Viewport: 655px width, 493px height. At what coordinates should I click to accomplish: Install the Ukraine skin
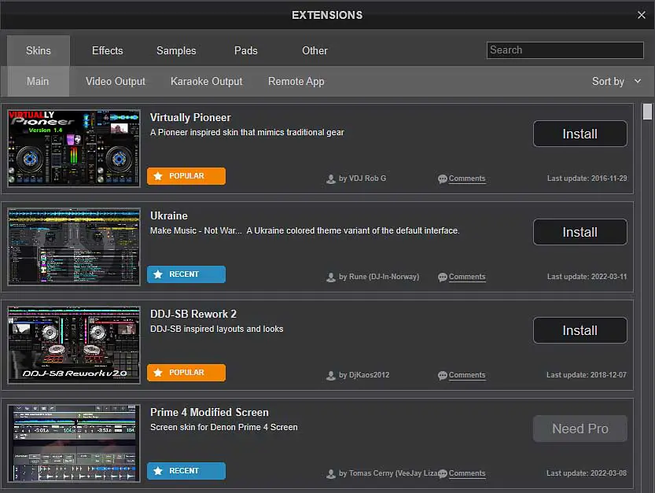tap(580, 232)
